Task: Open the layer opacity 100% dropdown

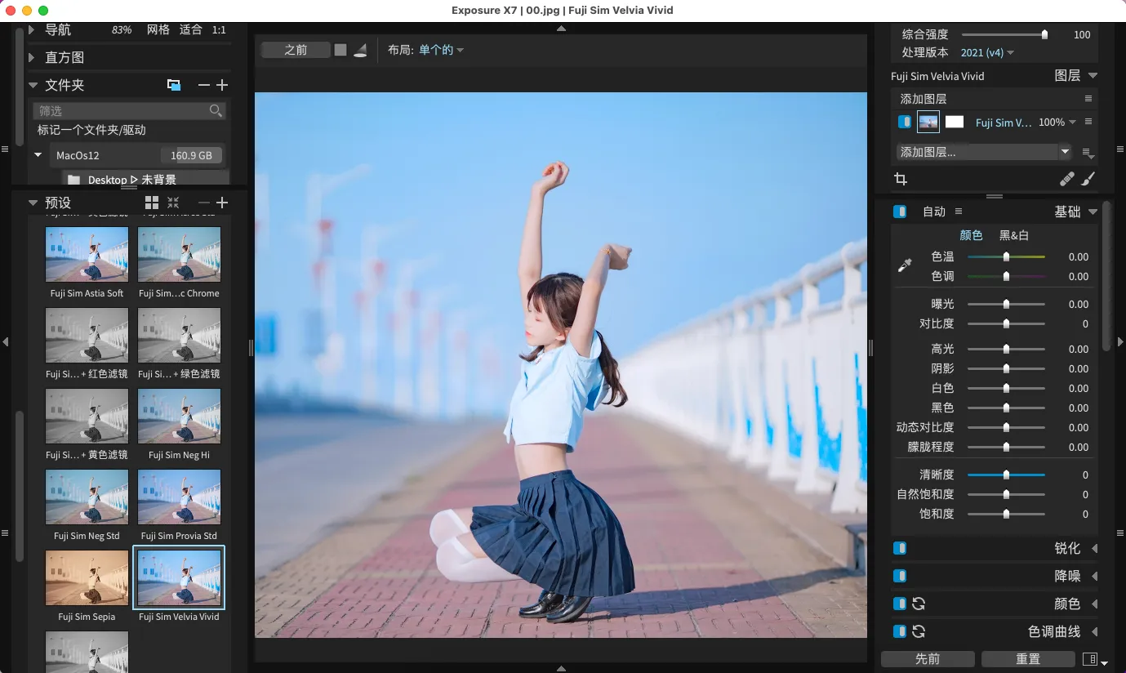Action: coord(1057,122)
